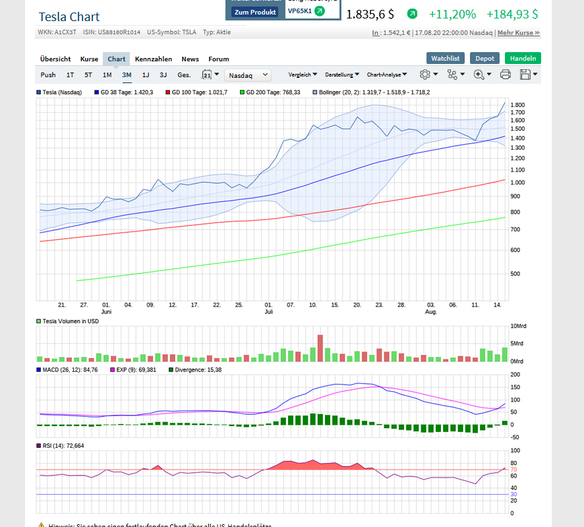Image resolution: width=584 pixels, height=527 pixels.
Task: Click the VP65K1 product link
Action: pos(300,11)
